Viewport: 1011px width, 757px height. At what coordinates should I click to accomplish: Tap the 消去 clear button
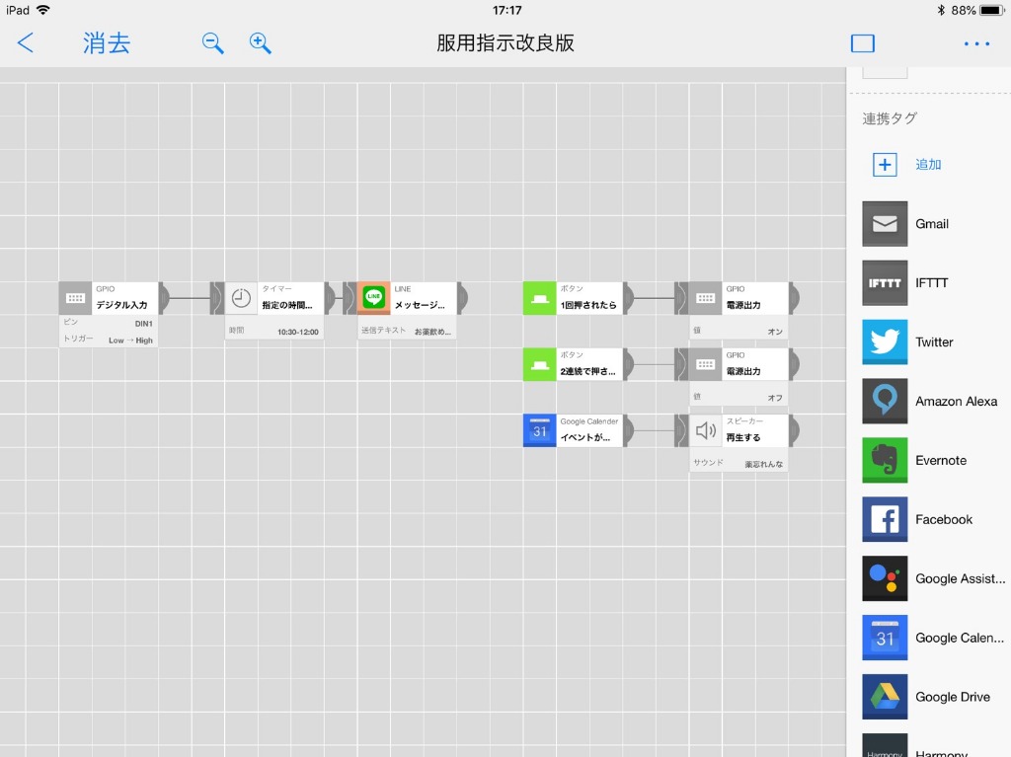coord(107,43)
